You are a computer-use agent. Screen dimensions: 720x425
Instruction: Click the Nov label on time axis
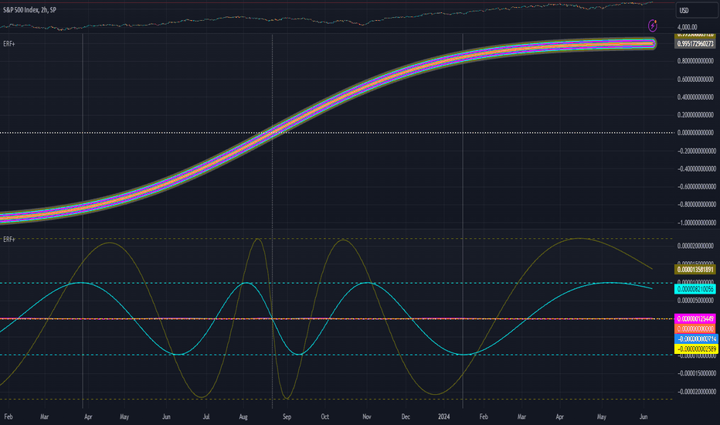point(366,416)
